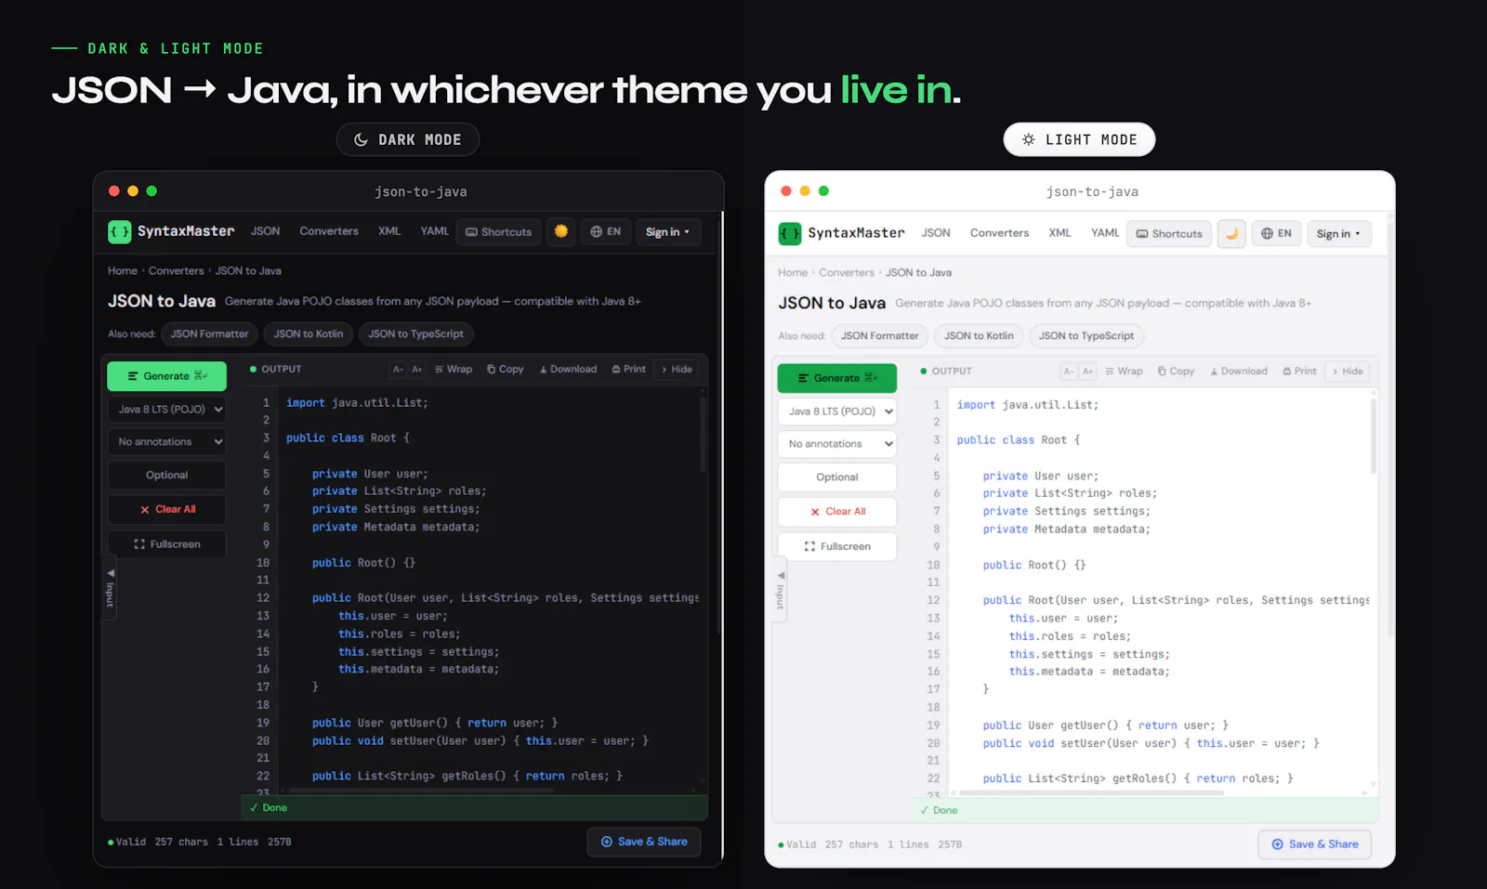Open XML menu in dark window
The image size is (1487, 889).
coord(389,231)
